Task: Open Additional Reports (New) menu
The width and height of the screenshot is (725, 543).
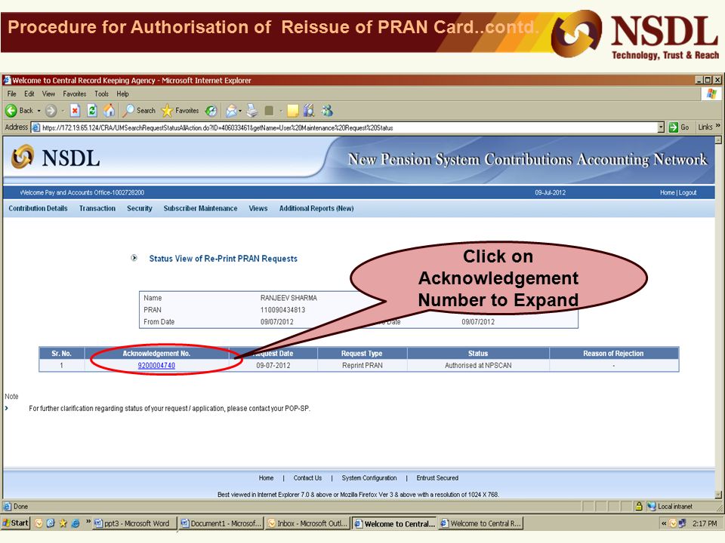Action: point(316,208)
